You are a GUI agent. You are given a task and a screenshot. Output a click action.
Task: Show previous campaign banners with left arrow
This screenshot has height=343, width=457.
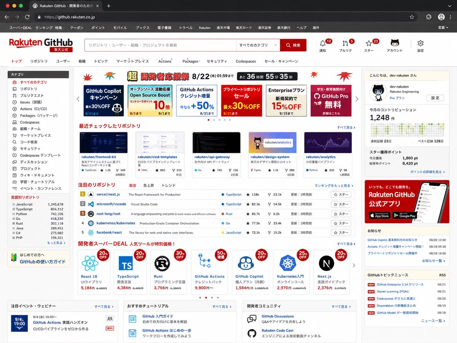point(78,99)
